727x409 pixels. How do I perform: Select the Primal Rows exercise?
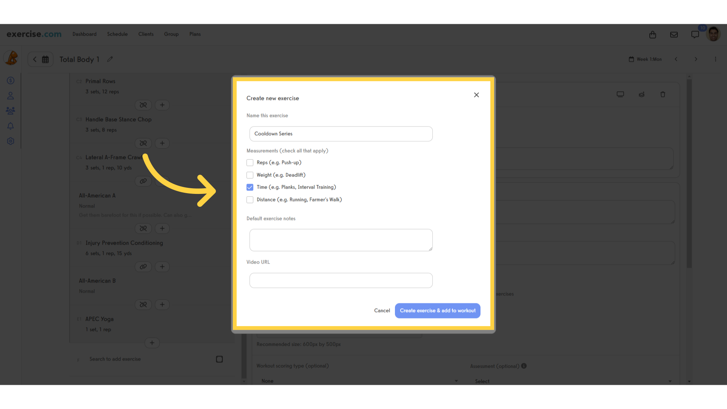pyautogui.click(x=100, y=81)
